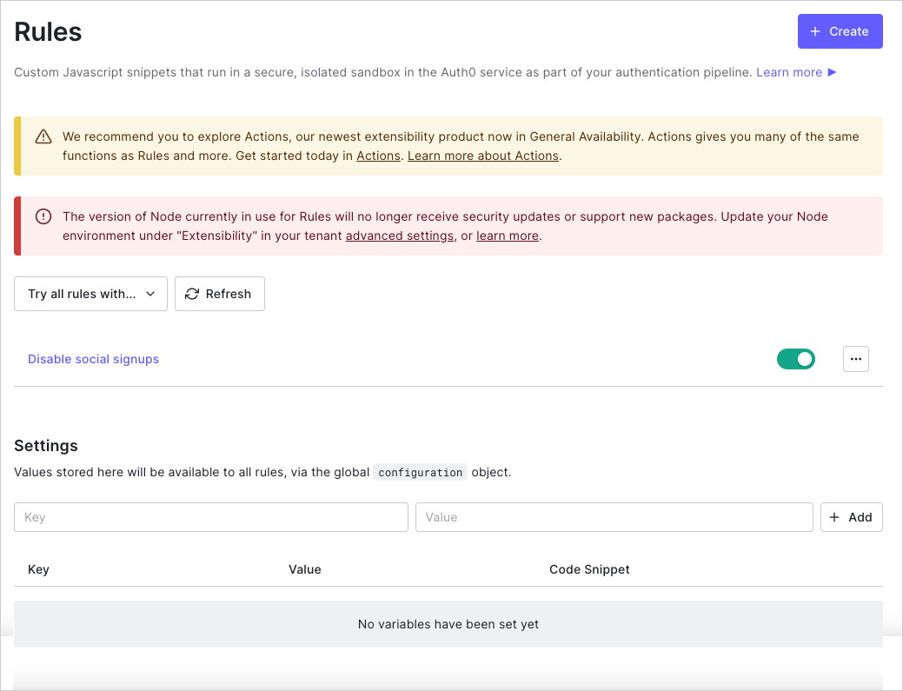Viewport: 903px width, 691px height.
Task: Click learn more in the Node warning
Action: pos(507,236)
